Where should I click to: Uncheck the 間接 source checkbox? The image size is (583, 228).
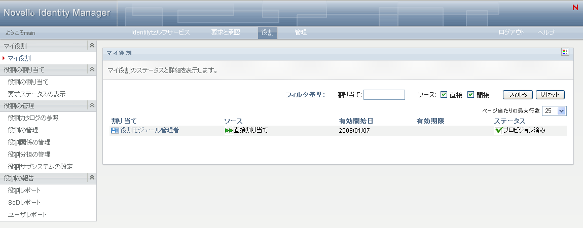tap(470, 94)
